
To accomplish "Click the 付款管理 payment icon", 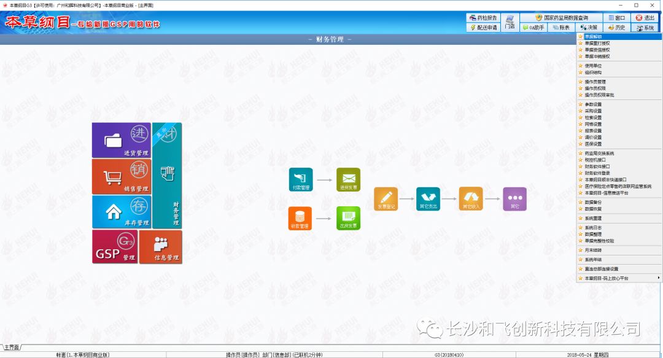I will 301,179.
